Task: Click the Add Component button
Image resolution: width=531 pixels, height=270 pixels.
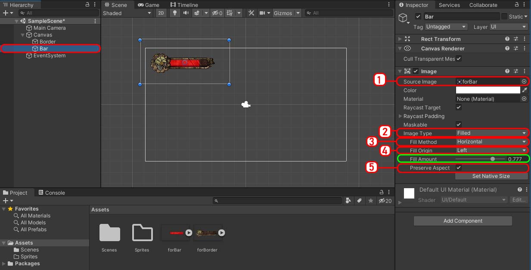Action: point(463,221)
